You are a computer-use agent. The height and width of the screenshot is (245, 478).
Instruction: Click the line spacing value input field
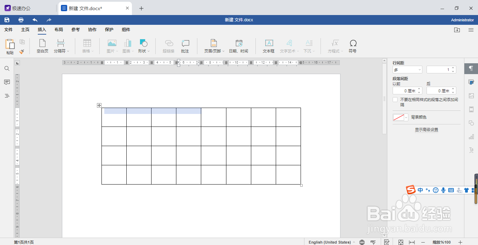tap(439, 70)
